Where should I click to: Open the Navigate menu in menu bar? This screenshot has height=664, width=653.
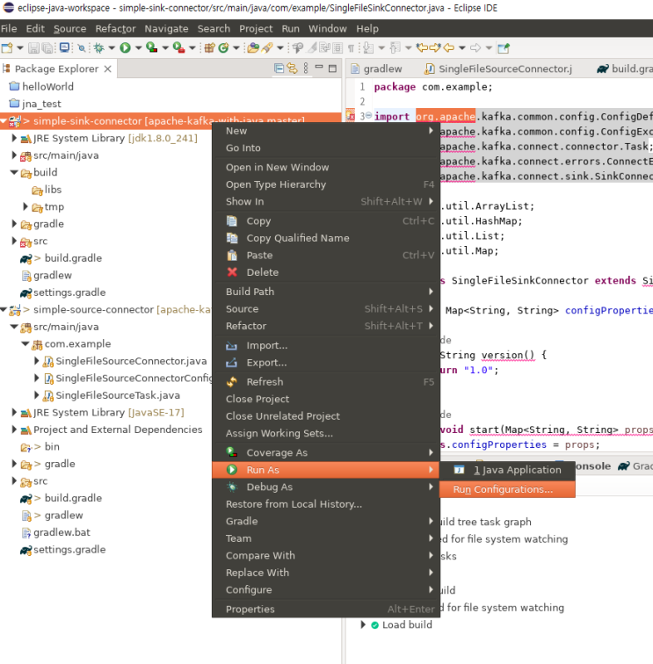(x=166, y=28)
